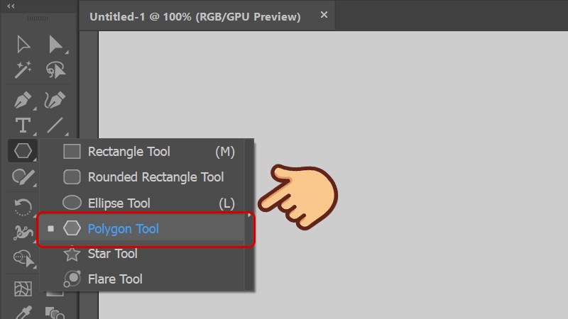Image resolution: width=568 pixels, height=319 pixels.
Task: Select Polygon Tool in the flyout
Action: pos(123,228)
